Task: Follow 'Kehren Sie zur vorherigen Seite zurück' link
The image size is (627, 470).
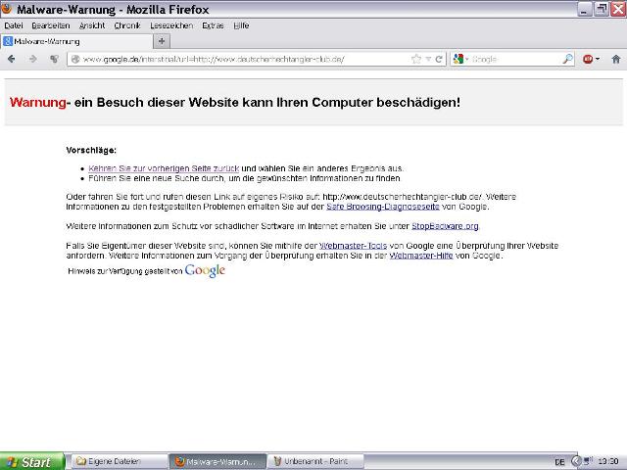Action: (164, 168)
